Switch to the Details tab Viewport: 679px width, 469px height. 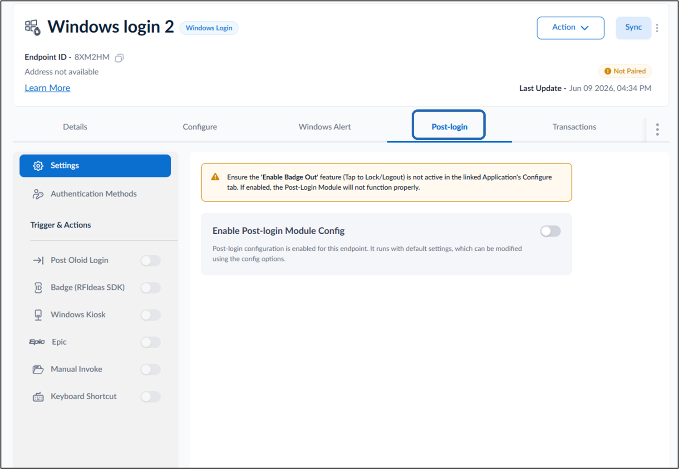tap(75, 127)
